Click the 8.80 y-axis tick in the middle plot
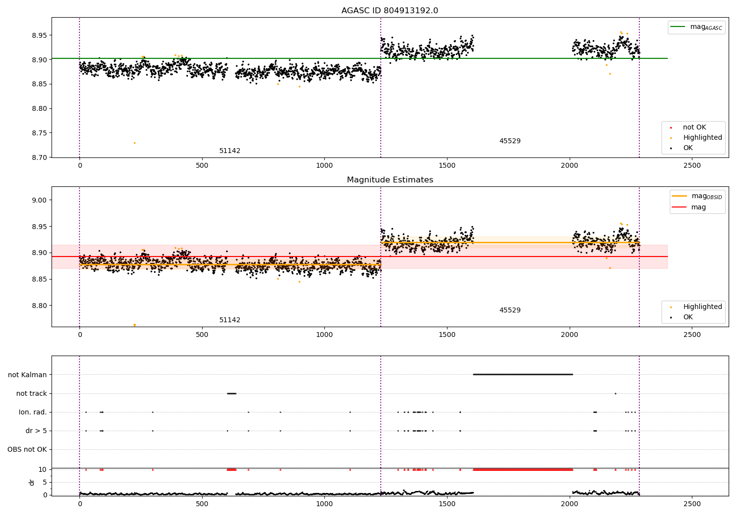The width and height of the screenshot is (736, 515). point(40,306)
